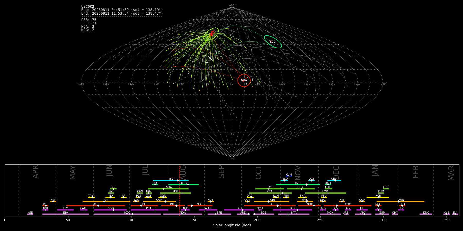The image size is (463, 231).
Task: Click the KUM shower marker in timeline
Action: pos(289,176)
